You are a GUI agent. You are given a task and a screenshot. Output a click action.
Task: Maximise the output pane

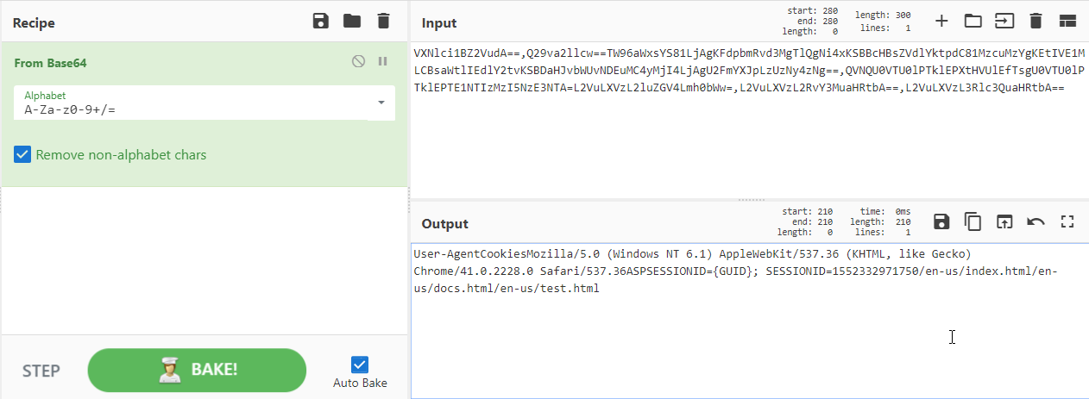pos(1067,222)
